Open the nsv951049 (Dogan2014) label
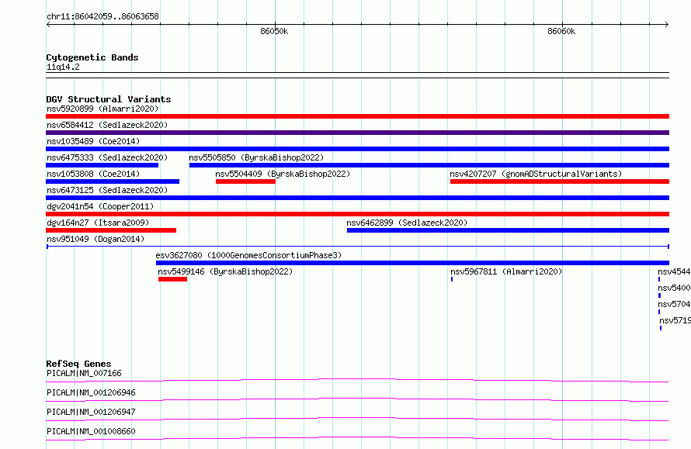The height and width of the screenshot is (449, 691). pos(95,239)
